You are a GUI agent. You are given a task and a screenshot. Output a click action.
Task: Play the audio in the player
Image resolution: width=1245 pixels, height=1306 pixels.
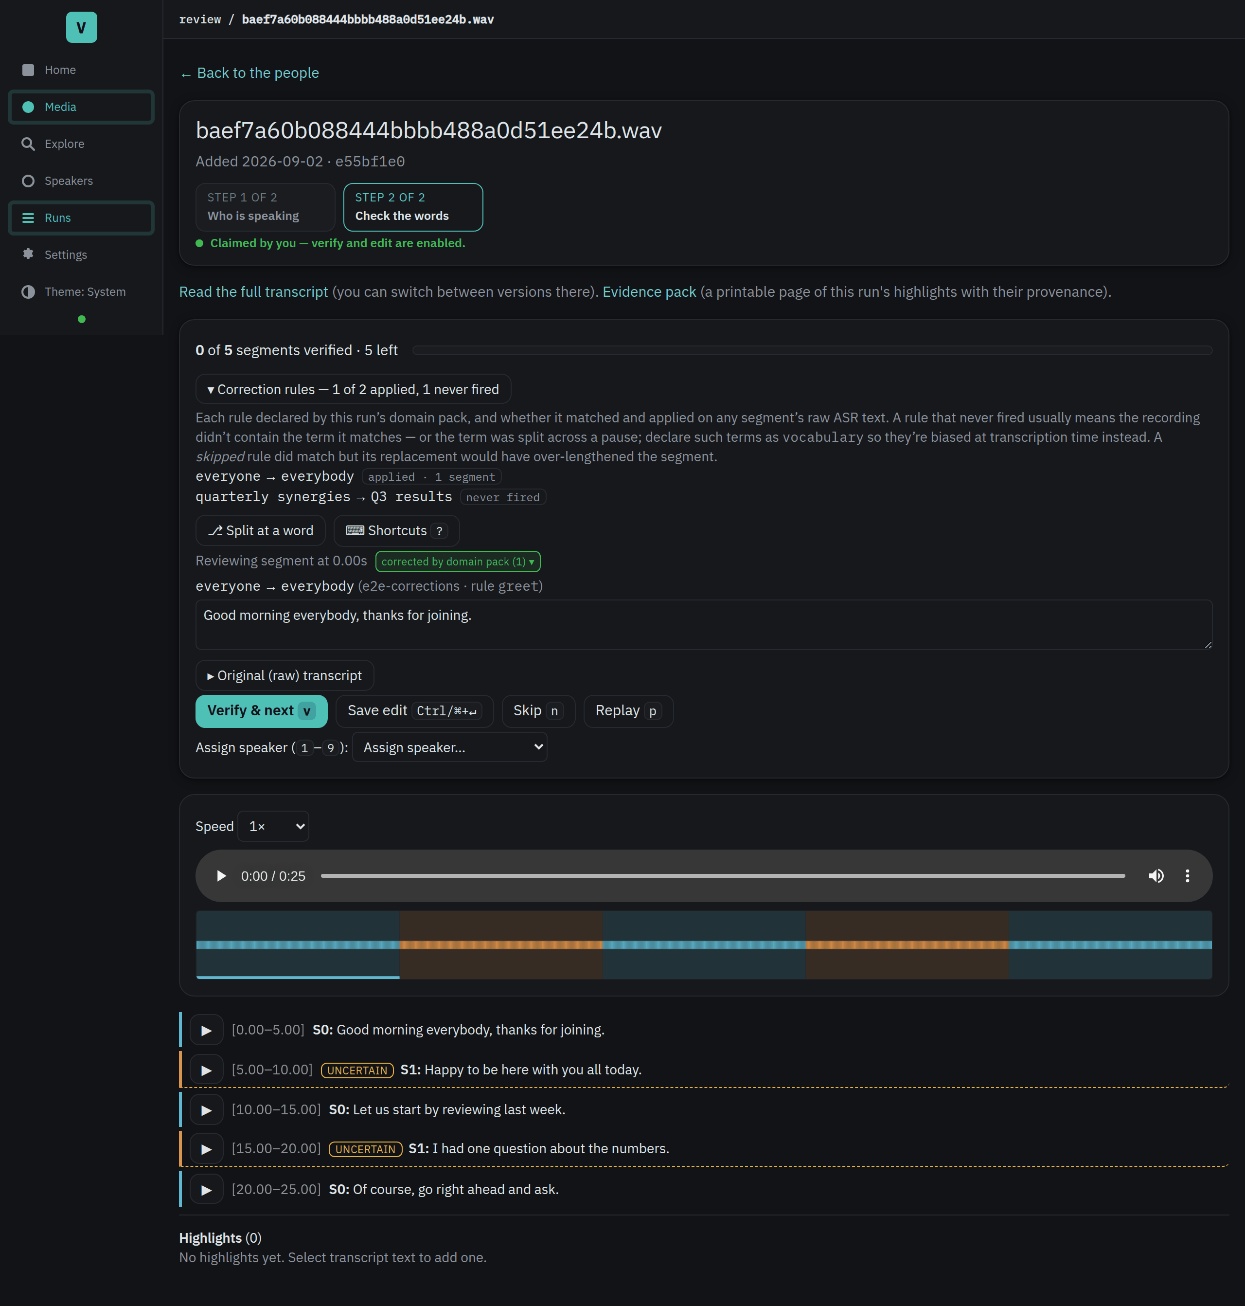click(x=221, y=876)
